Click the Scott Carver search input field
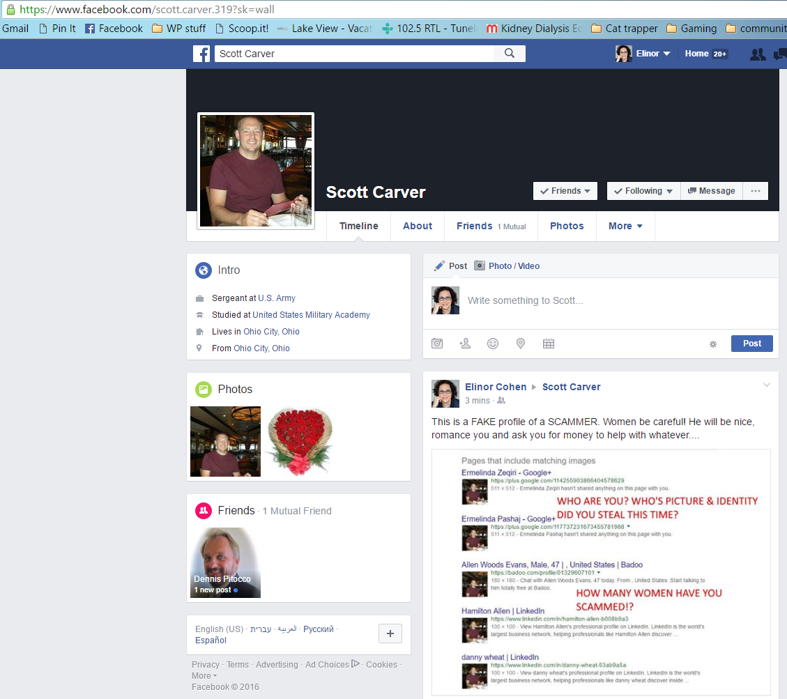Image resolution: width=787 pixels, height=699 pixels. click(x=354, y=54)
